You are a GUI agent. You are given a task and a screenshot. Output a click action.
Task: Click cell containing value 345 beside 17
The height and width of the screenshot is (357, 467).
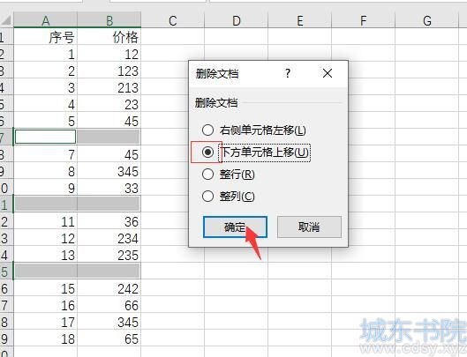coord(109,323)
